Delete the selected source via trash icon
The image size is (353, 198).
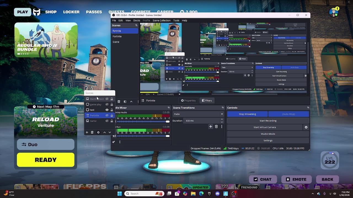[92, 132]
